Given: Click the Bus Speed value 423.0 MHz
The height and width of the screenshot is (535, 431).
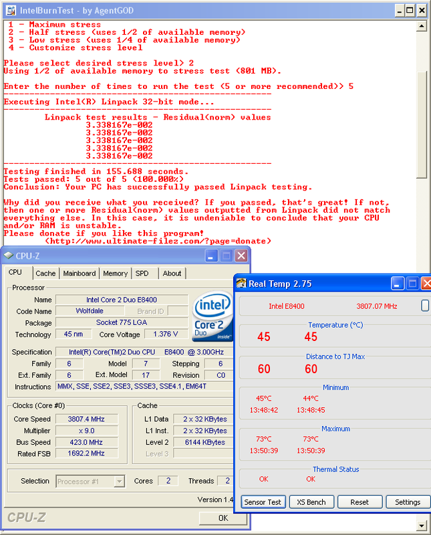Looking at the screenshot, I should click(x=86, y=442).
